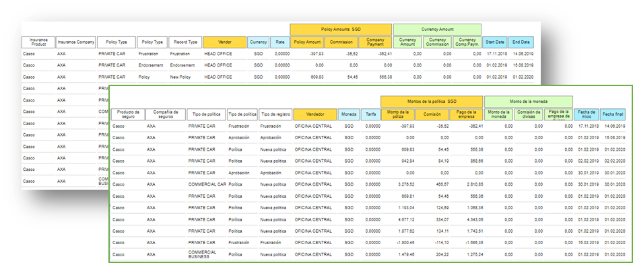
Task: Select the 3.276,52 policy amount cell
Action: coord(405,184)
